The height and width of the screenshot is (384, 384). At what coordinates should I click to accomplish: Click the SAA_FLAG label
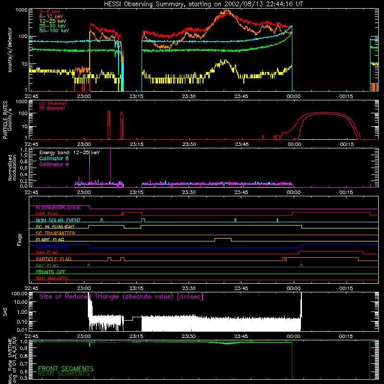47,252
